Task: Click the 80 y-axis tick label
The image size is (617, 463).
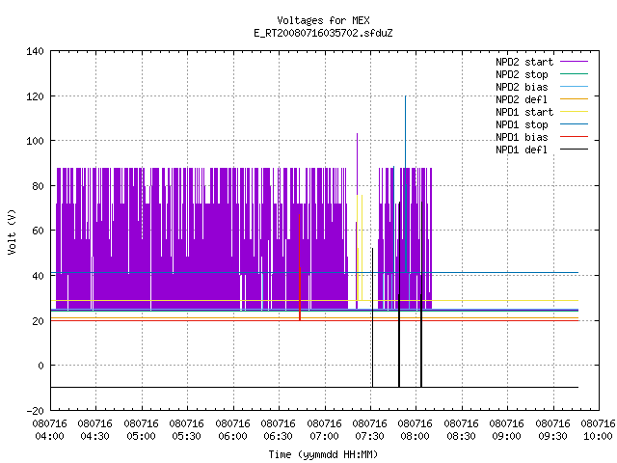Action: pyautogui.click(x=38, y=186)
